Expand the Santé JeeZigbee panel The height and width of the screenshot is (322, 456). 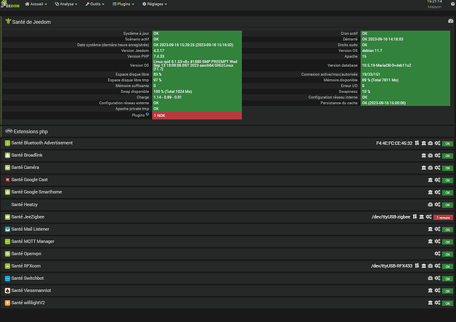pos(28,216)
